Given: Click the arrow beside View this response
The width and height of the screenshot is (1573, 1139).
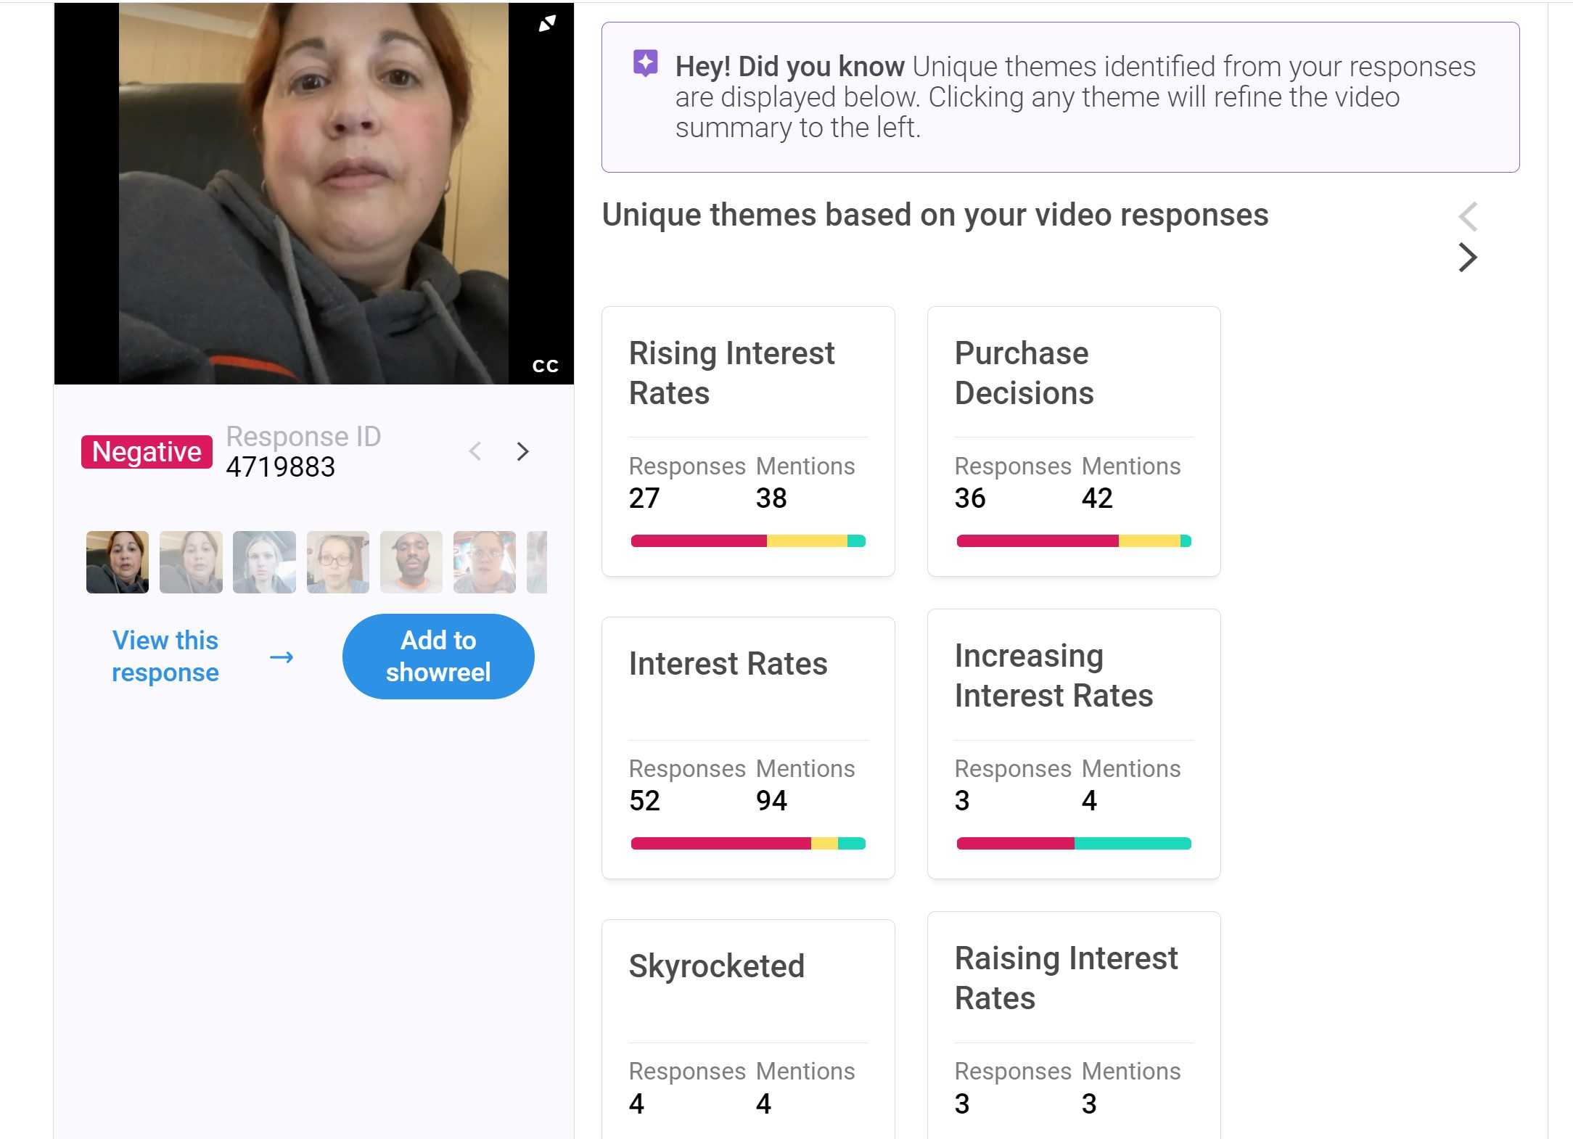Looking at the screenshot, I should pyautogui.click(x=282, y=657).
